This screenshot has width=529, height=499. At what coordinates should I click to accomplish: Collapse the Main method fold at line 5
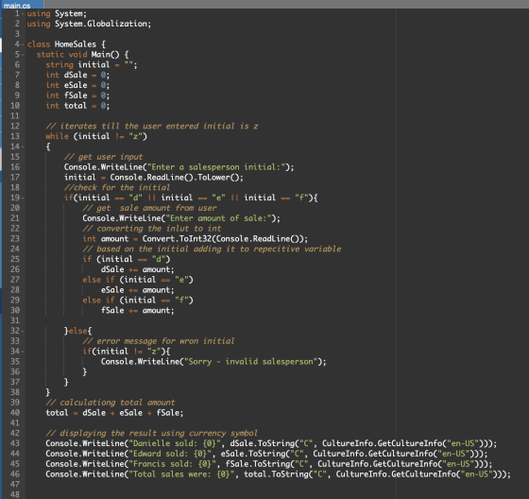23,55
